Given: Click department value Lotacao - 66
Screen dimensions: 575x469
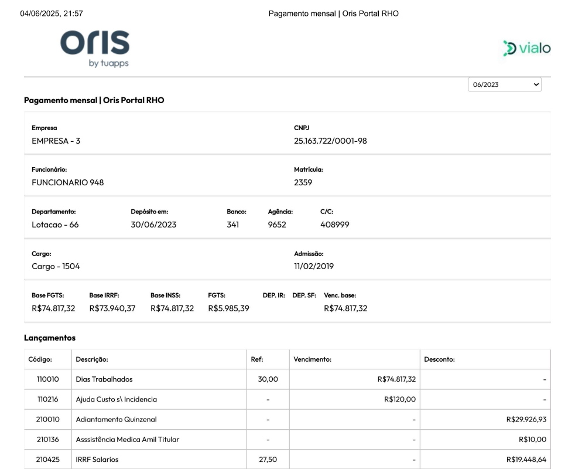Looking at the screenshot, I should (x=55, y=225).
